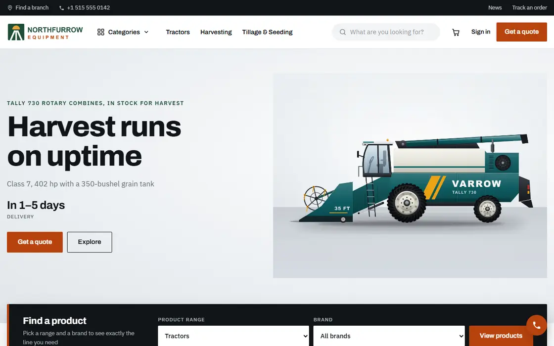This screenshot has height=346, width=554.
Task: Expand the Categories menu chevron
Action: coord(146,32)
